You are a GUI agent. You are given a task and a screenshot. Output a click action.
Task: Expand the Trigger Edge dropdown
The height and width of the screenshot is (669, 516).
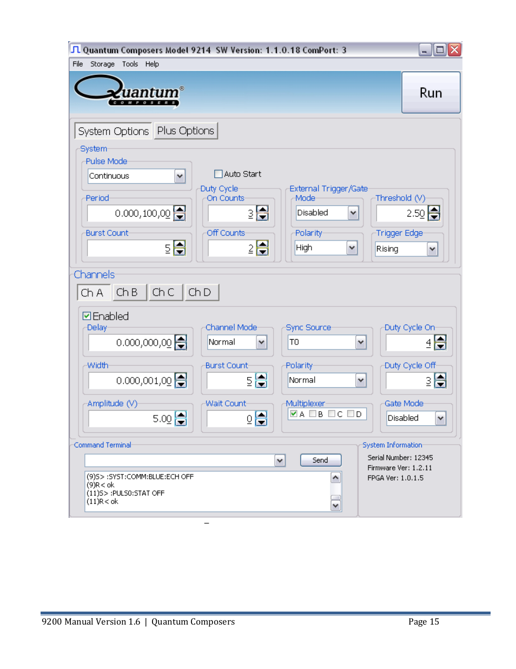tap(432, 249)
